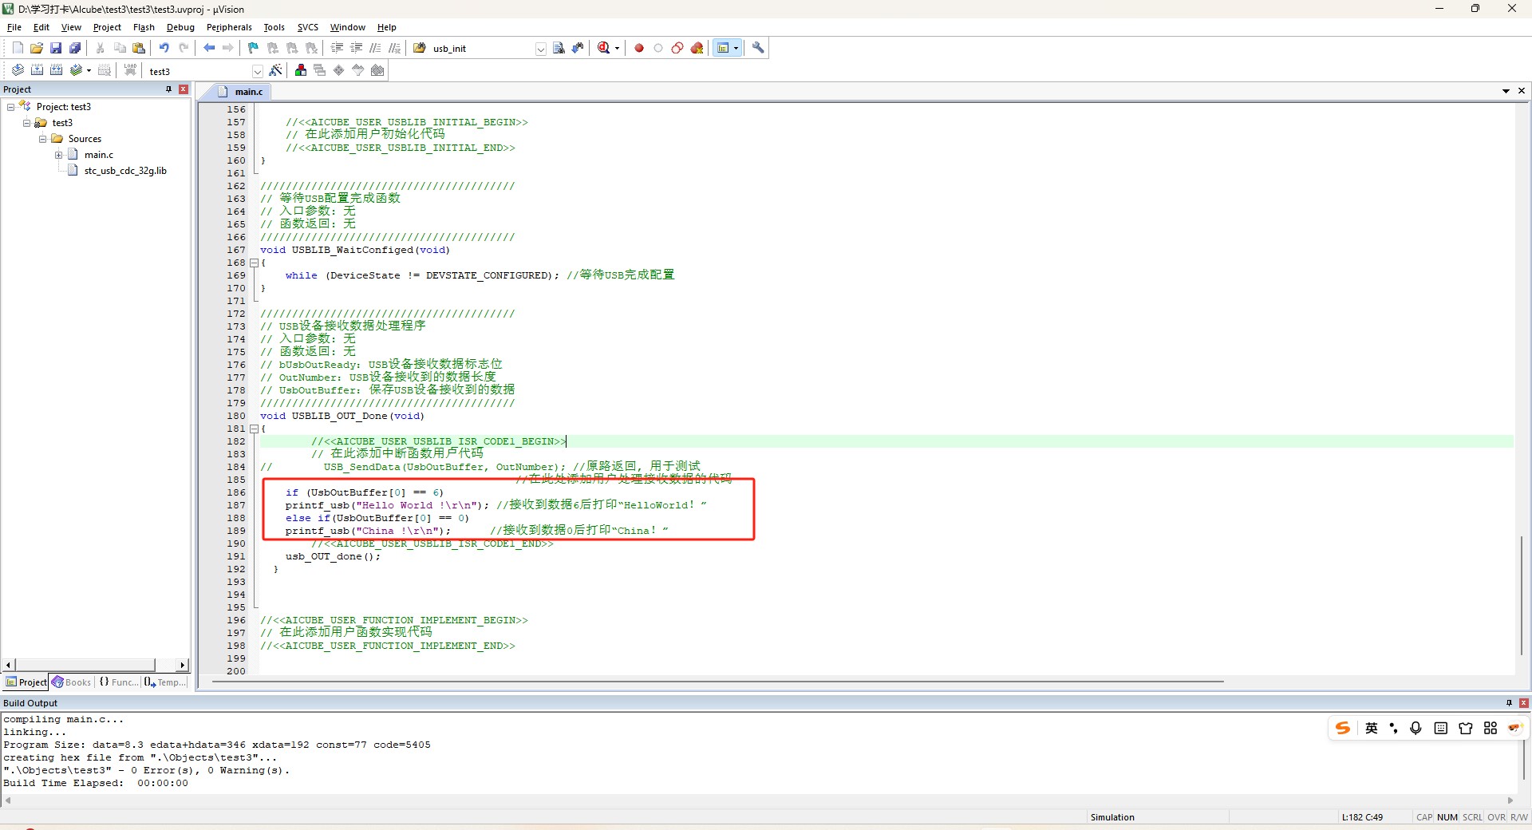Click Manage Project Items colored blocks icon
This screenshot has width=1532, height=830.
click(300, 70)
